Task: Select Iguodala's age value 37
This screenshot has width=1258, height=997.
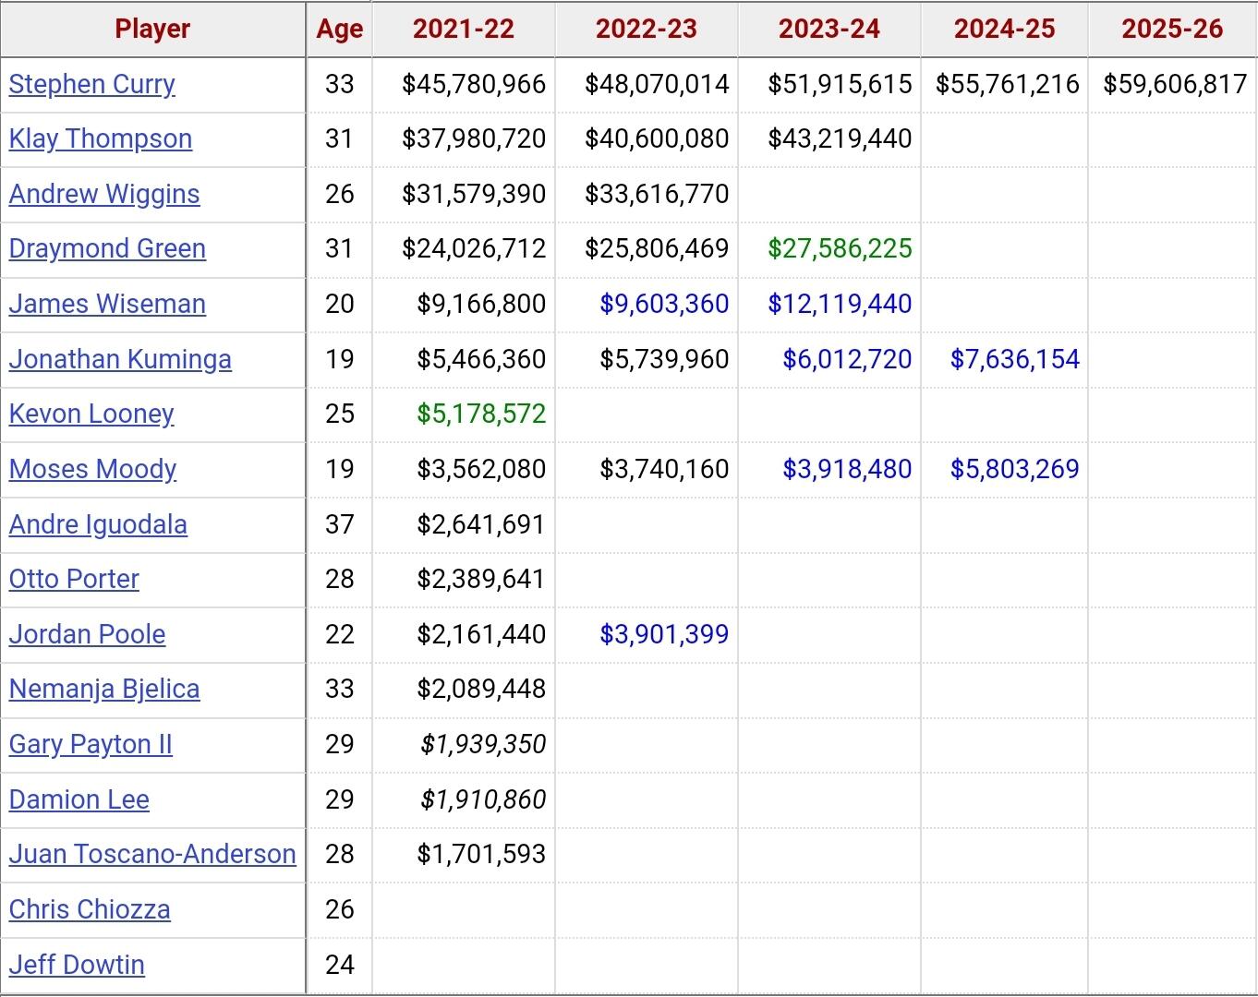Action: [340, 524]
